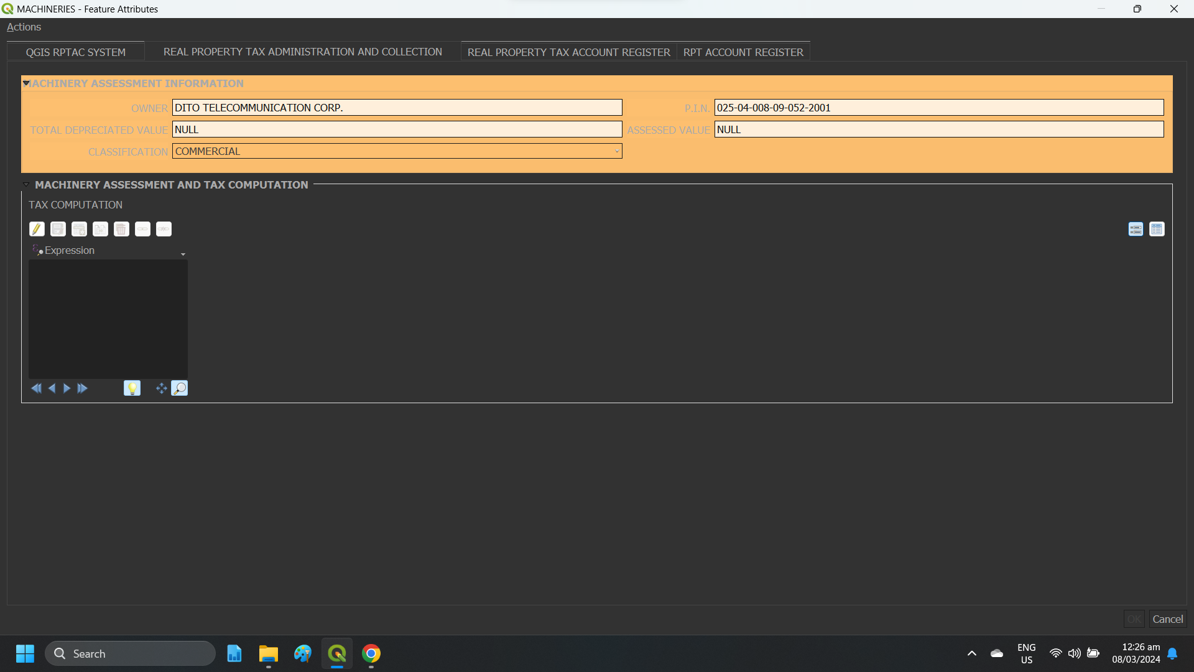1194x672 pixels.
Task: Open Google Chrome from the taskbar
Action: click(371, 653)
